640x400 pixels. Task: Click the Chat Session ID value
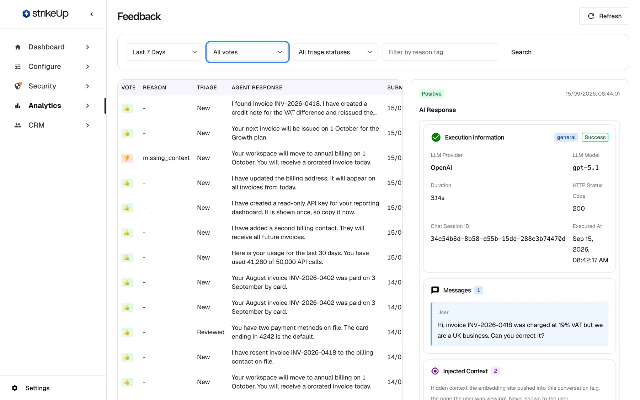click(498, 239)
